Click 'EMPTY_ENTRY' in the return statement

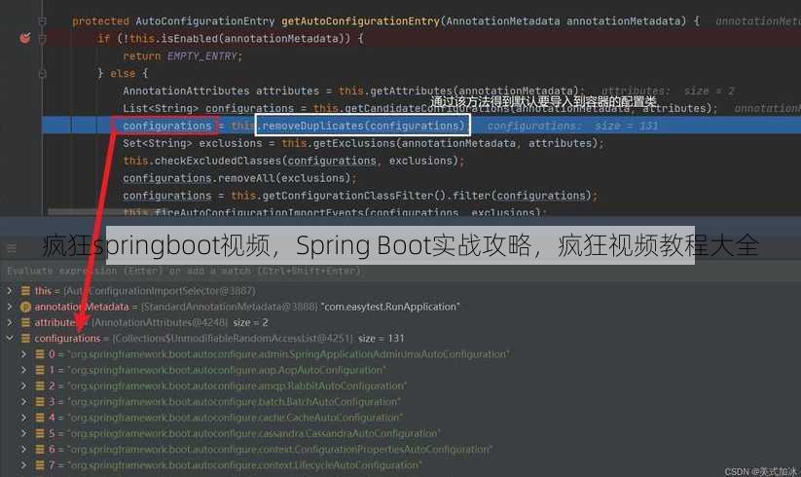(202, 56)
